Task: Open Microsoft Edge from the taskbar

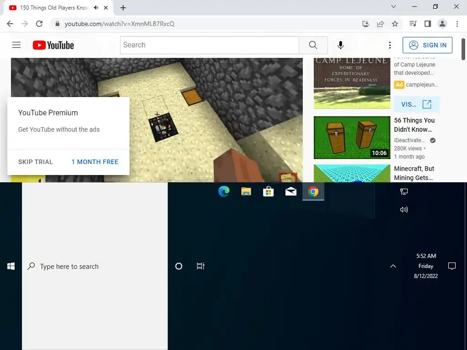Action: [223, 191]
